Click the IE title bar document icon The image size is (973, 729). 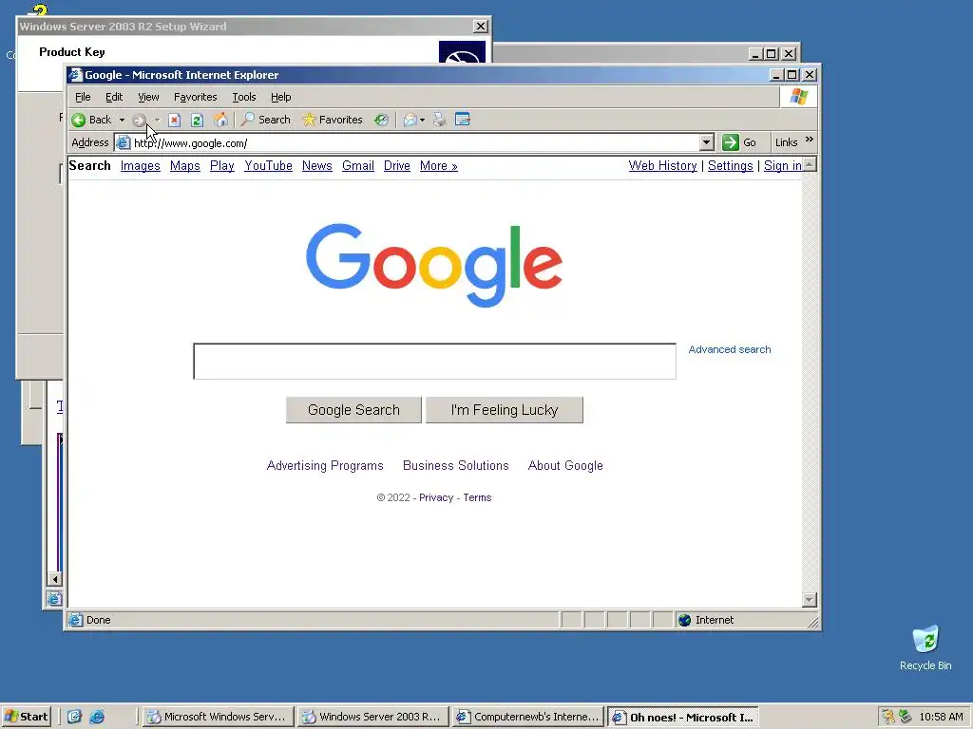75,75
